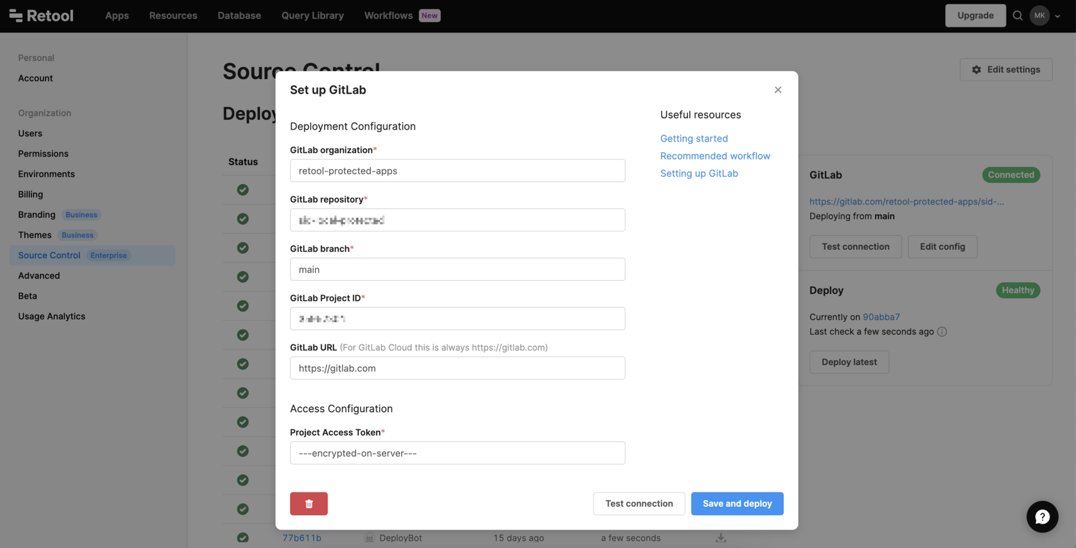
Task: Click Test connection in the dialog
Action: [639, 504]
